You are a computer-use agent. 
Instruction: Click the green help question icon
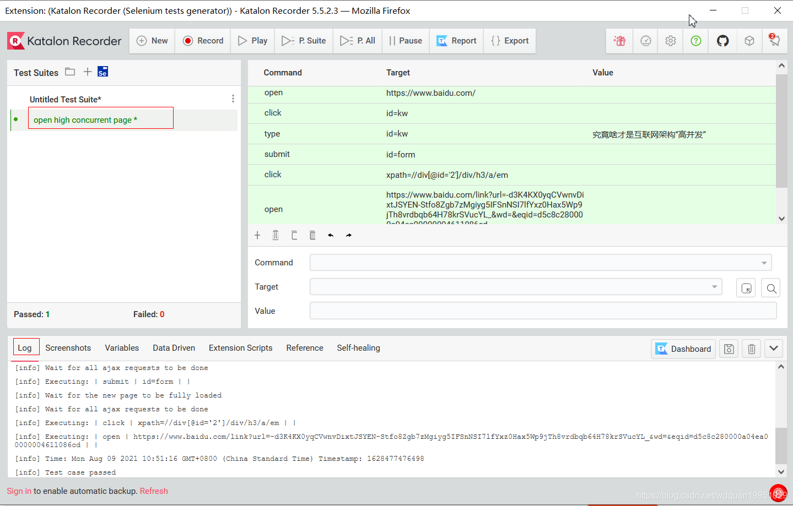tap(696, 41)
